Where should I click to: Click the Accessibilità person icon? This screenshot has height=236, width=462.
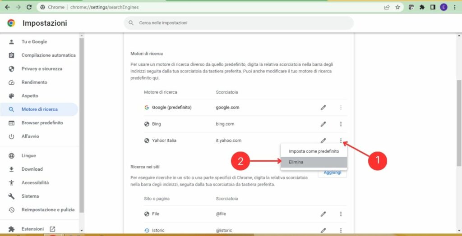click(11, 183)
